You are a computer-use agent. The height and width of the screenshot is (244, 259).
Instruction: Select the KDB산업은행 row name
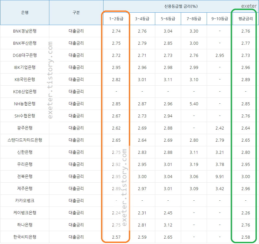pyautogui.click(x=25, y=92)
